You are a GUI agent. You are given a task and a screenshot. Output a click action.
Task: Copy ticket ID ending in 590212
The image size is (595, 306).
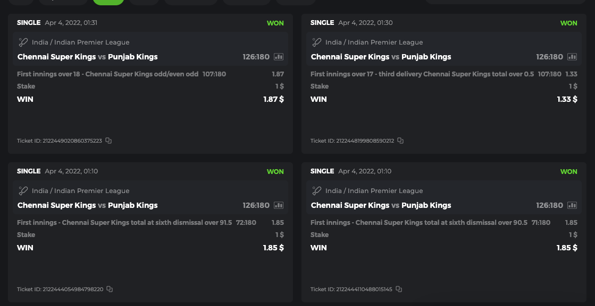pyautogui.click(x=400, y=141)
